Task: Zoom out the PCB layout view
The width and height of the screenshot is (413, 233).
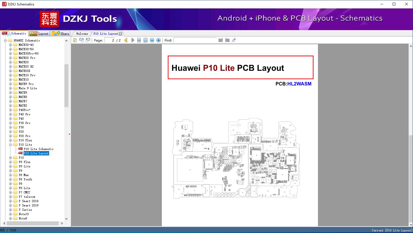Action: [x=152, y=40]
